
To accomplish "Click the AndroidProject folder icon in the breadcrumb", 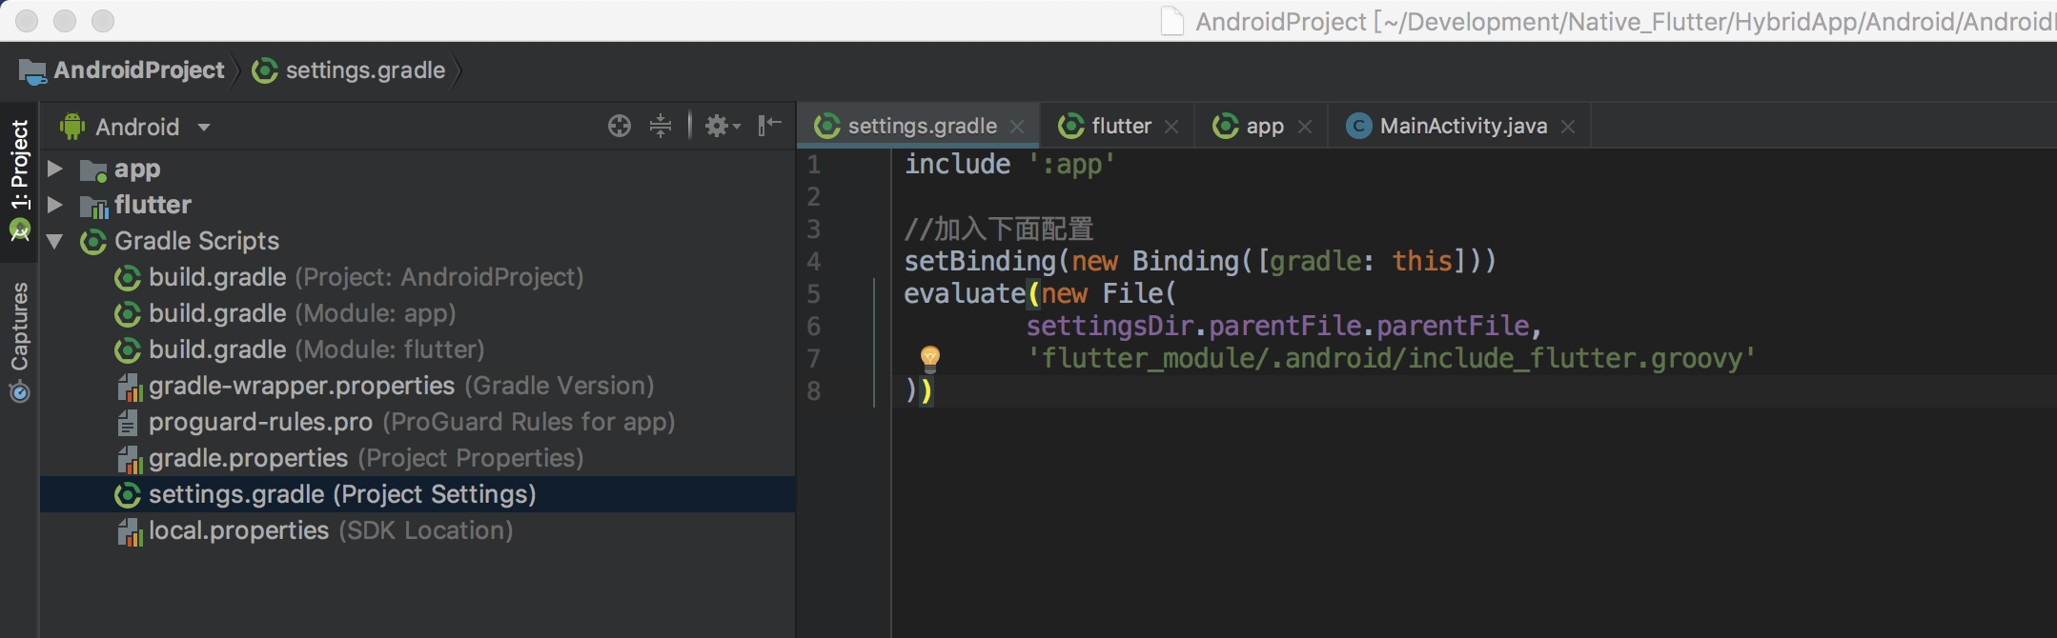I will pos(32,70).
